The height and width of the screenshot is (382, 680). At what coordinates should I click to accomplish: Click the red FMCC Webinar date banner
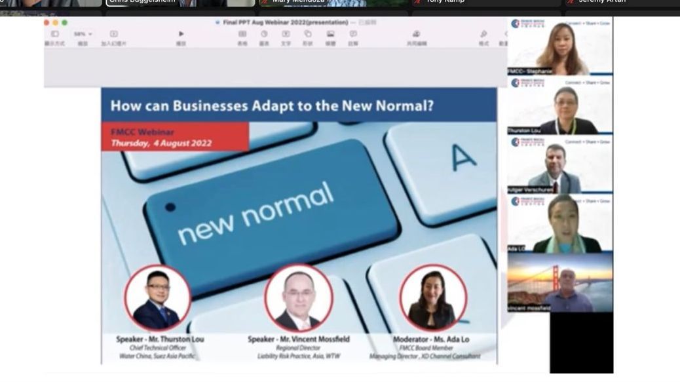pyautogui.click(x=174, y=138)
